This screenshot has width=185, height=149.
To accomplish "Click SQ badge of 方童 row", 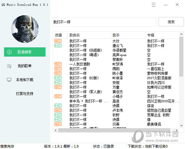I will [x=58, y=87].
